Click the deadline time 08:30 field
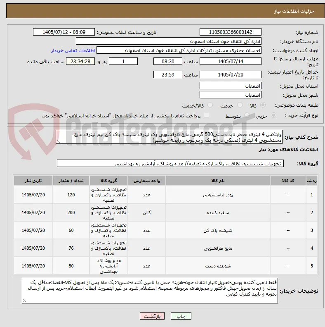325x327 pixels. point(168,61)
